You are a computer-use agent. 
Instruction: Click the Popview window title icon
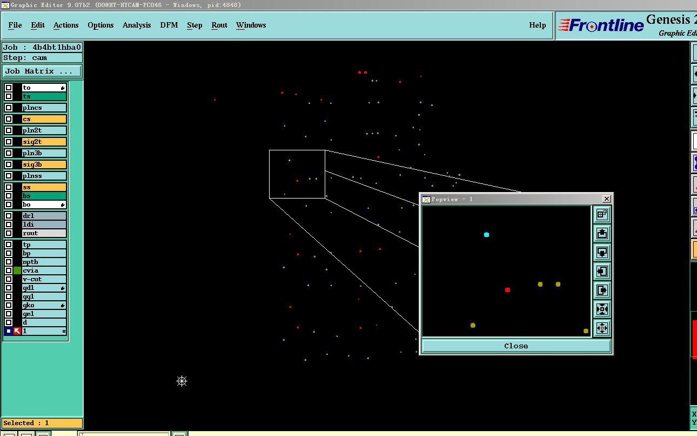click(x=426, y=199)
